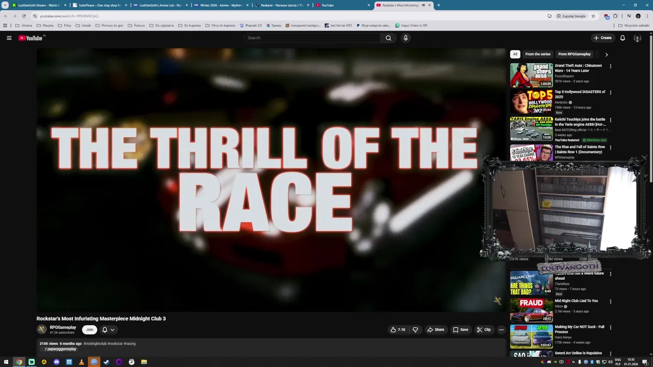
Task: Bookmark this page with the star icon
Action: point(593,16)
